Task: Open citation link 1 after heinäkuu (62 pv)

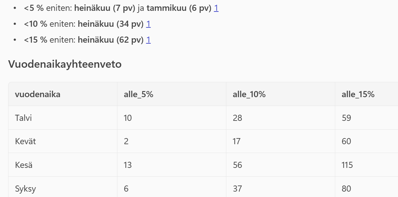Action: pos(148,40)
